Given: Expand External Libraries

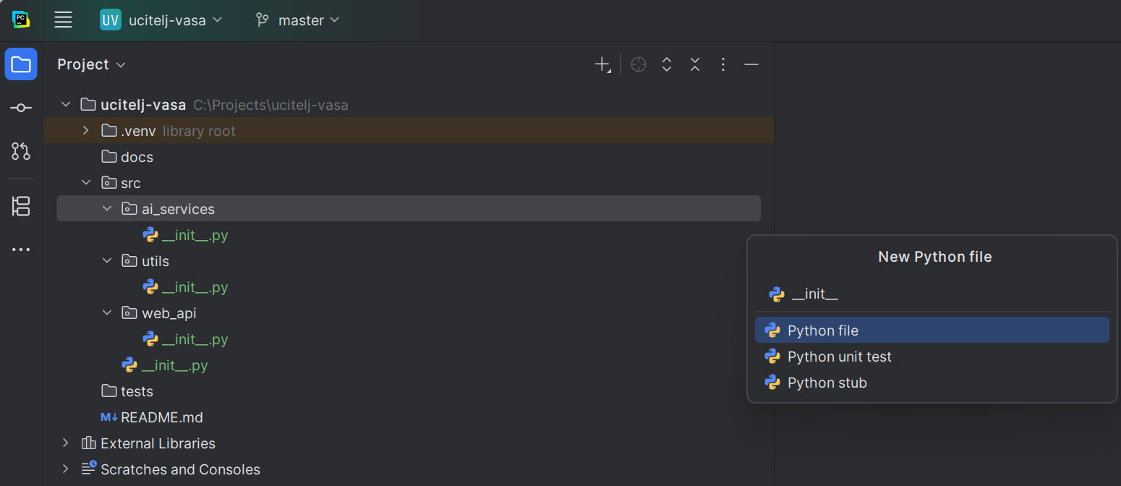Looking at the screenshot, I should [x=65, y=443].
